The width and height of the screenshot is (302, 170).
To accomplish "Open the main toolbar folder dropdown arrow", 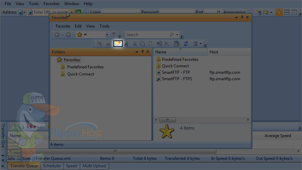I will (271, 13).
